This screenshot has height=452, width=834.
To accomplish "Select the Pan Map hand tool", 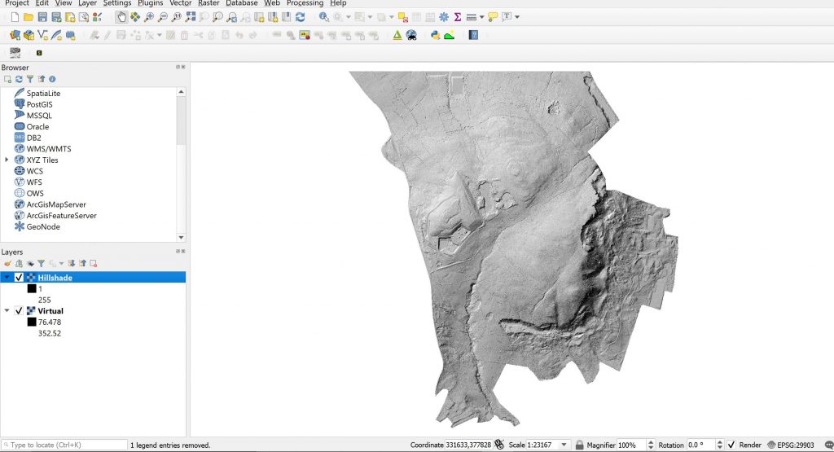I will [121, 17].
